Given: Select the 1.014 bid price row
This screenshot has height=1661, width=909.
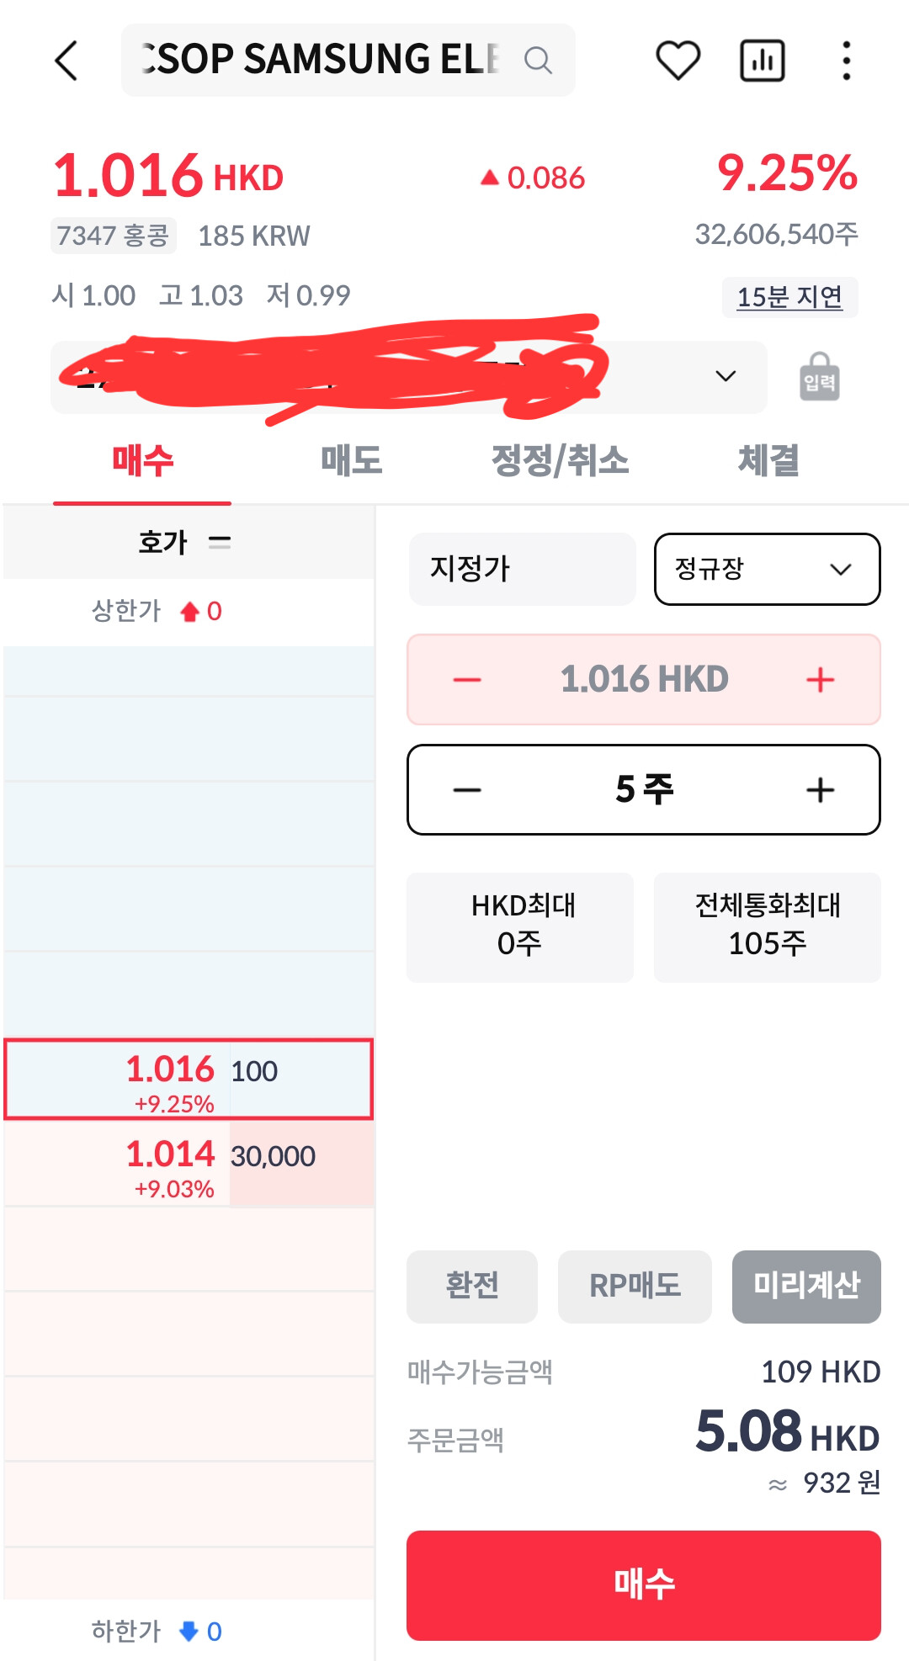Looking at the screenshot, I should (x=189, y=1165).
